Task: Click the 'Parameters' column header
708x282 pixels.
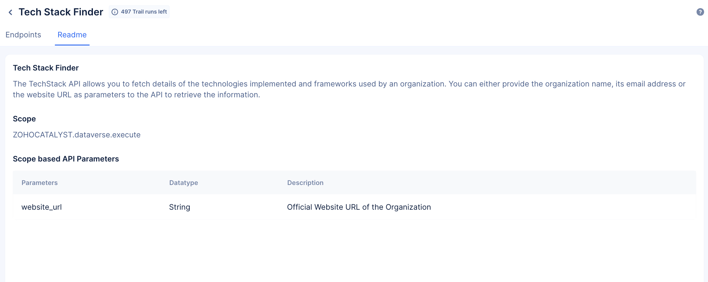Action: [x=40, y=183]
